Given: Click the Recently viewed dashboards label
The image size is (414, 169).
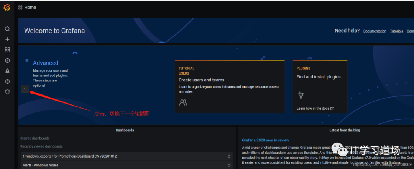Looking at the screenshot, I should (x=41, y=146).
